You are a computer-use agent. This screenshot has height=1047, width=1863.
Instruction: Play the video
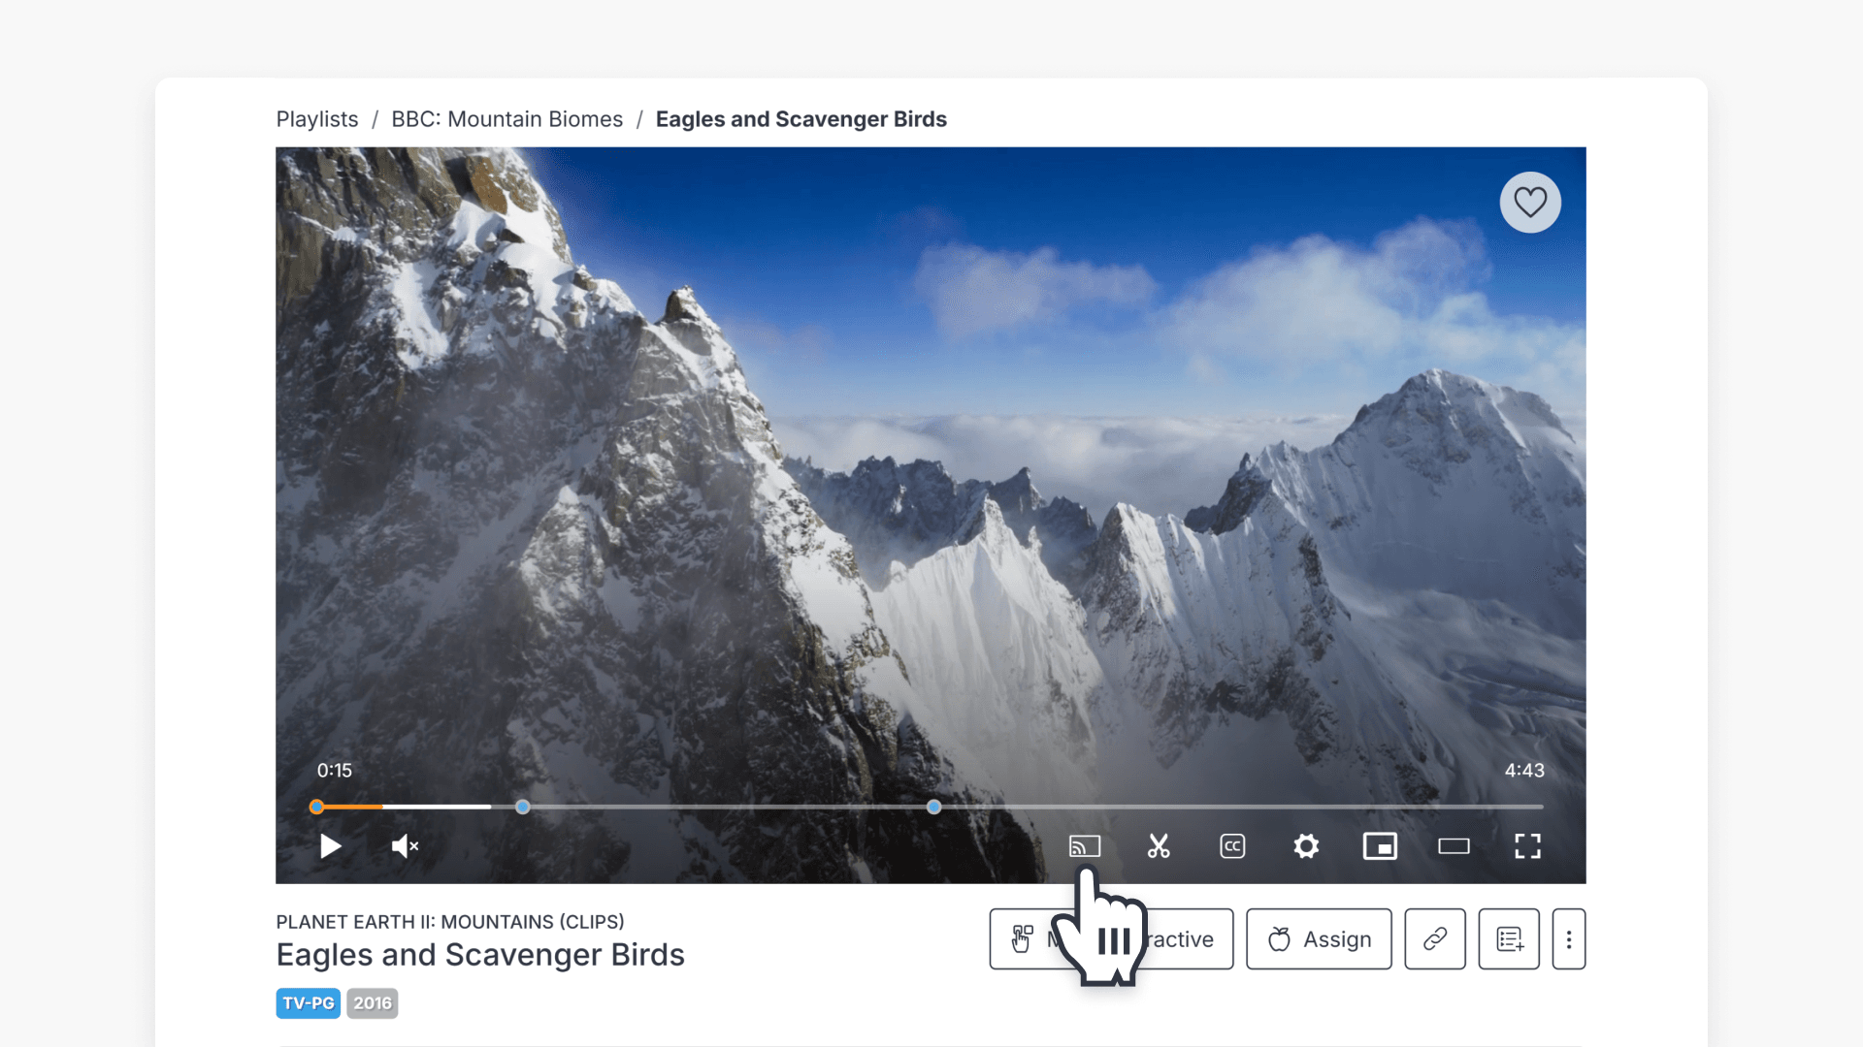point(331,846)
